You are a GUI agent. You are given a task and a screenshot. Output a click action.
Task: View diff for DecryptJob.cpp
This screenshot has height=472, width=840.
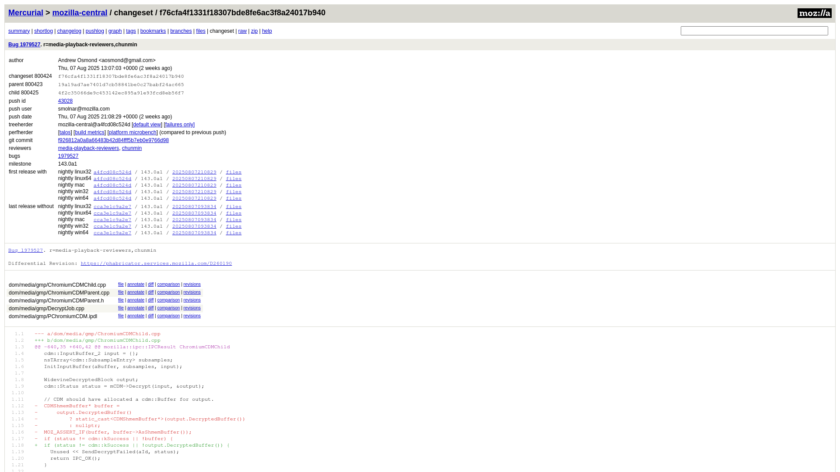click(150, 308)
